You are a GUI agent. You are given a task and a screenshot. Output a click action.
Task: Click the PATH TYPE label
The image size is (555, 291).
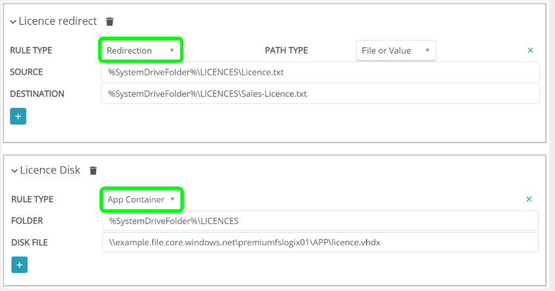click(286, 50)
